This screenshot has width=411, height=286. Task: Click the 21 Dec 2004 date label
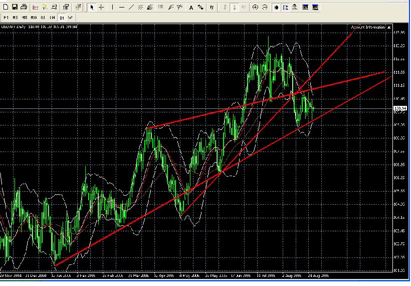(x=36, y=276)
